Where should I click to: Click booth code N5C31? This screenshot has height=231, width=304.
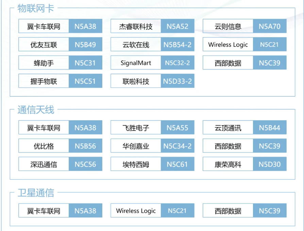(85, 63)
